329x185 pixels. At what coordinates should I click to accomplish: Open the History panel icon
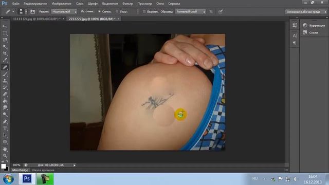pos(295,25)
